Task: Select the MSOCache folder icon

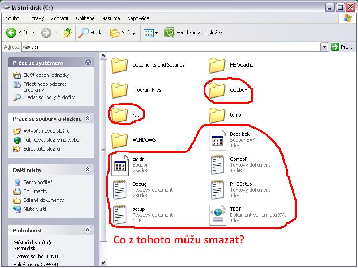Action: coord(217,65)
